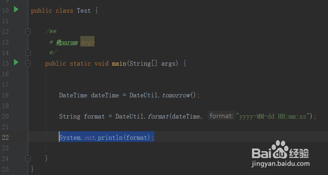Collapse the Javadoc comment at line 12

click(x=28, y=32)
